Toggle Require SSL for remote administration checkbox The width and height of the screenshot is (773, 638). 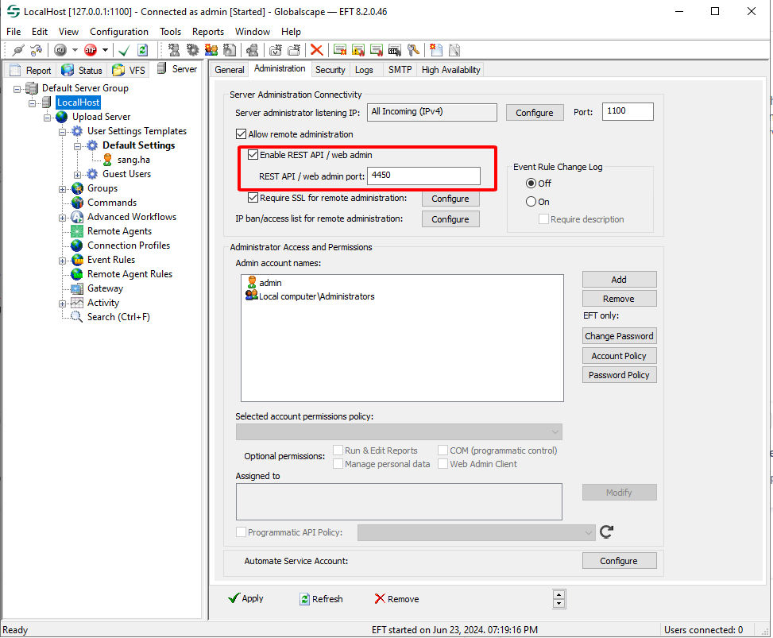tap(253, 198)
